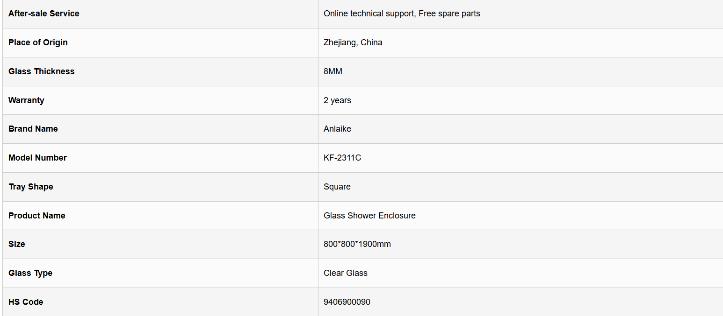
Task: Click the Warranty row label
Action: pos(26,100)
